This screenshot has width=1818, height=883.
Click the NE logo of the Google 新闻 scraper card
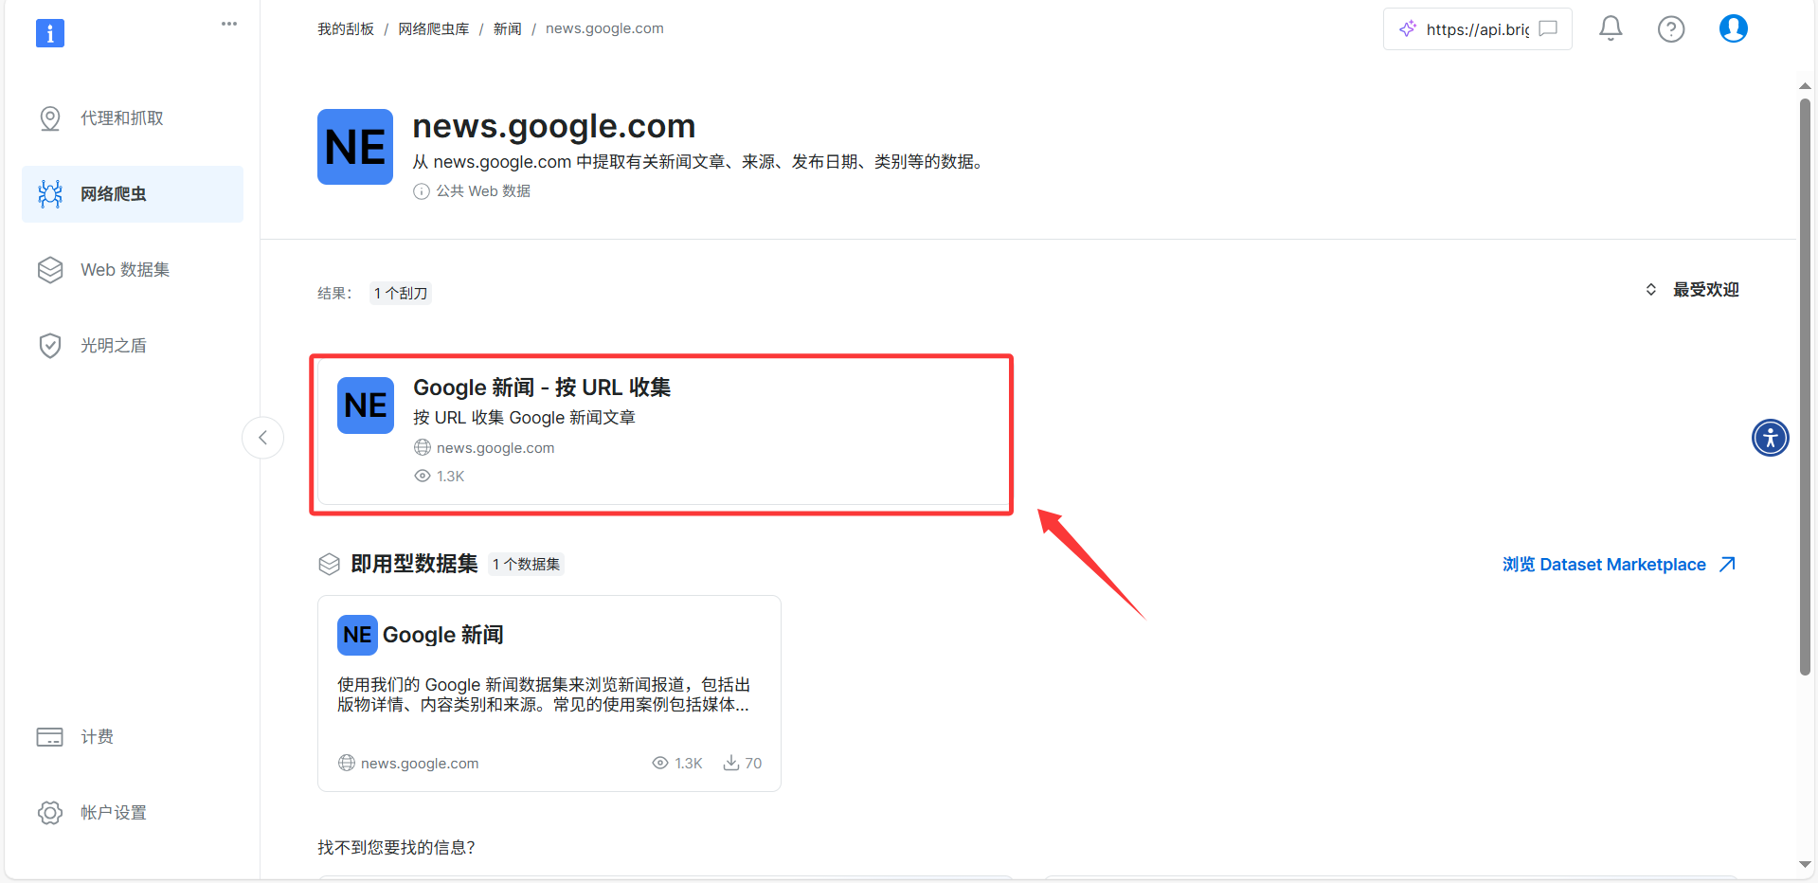point(366,405)
